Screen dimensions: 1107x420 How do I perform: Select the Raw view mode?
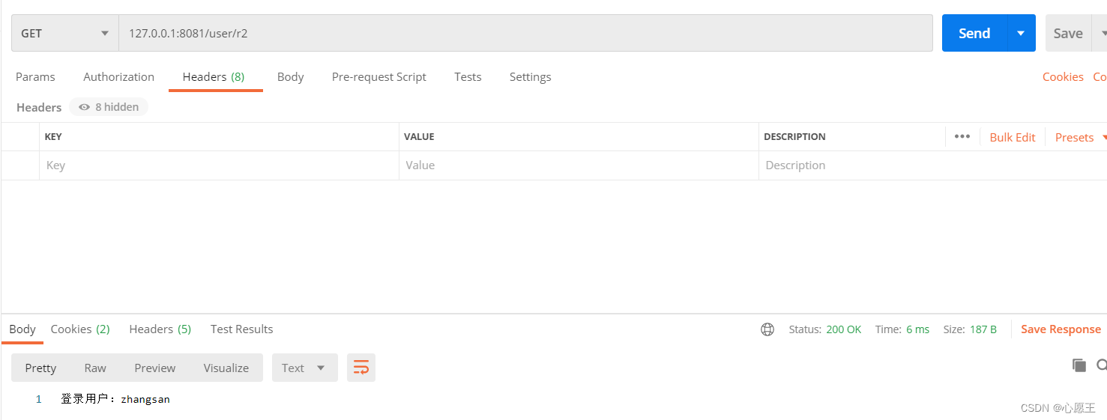95,368
